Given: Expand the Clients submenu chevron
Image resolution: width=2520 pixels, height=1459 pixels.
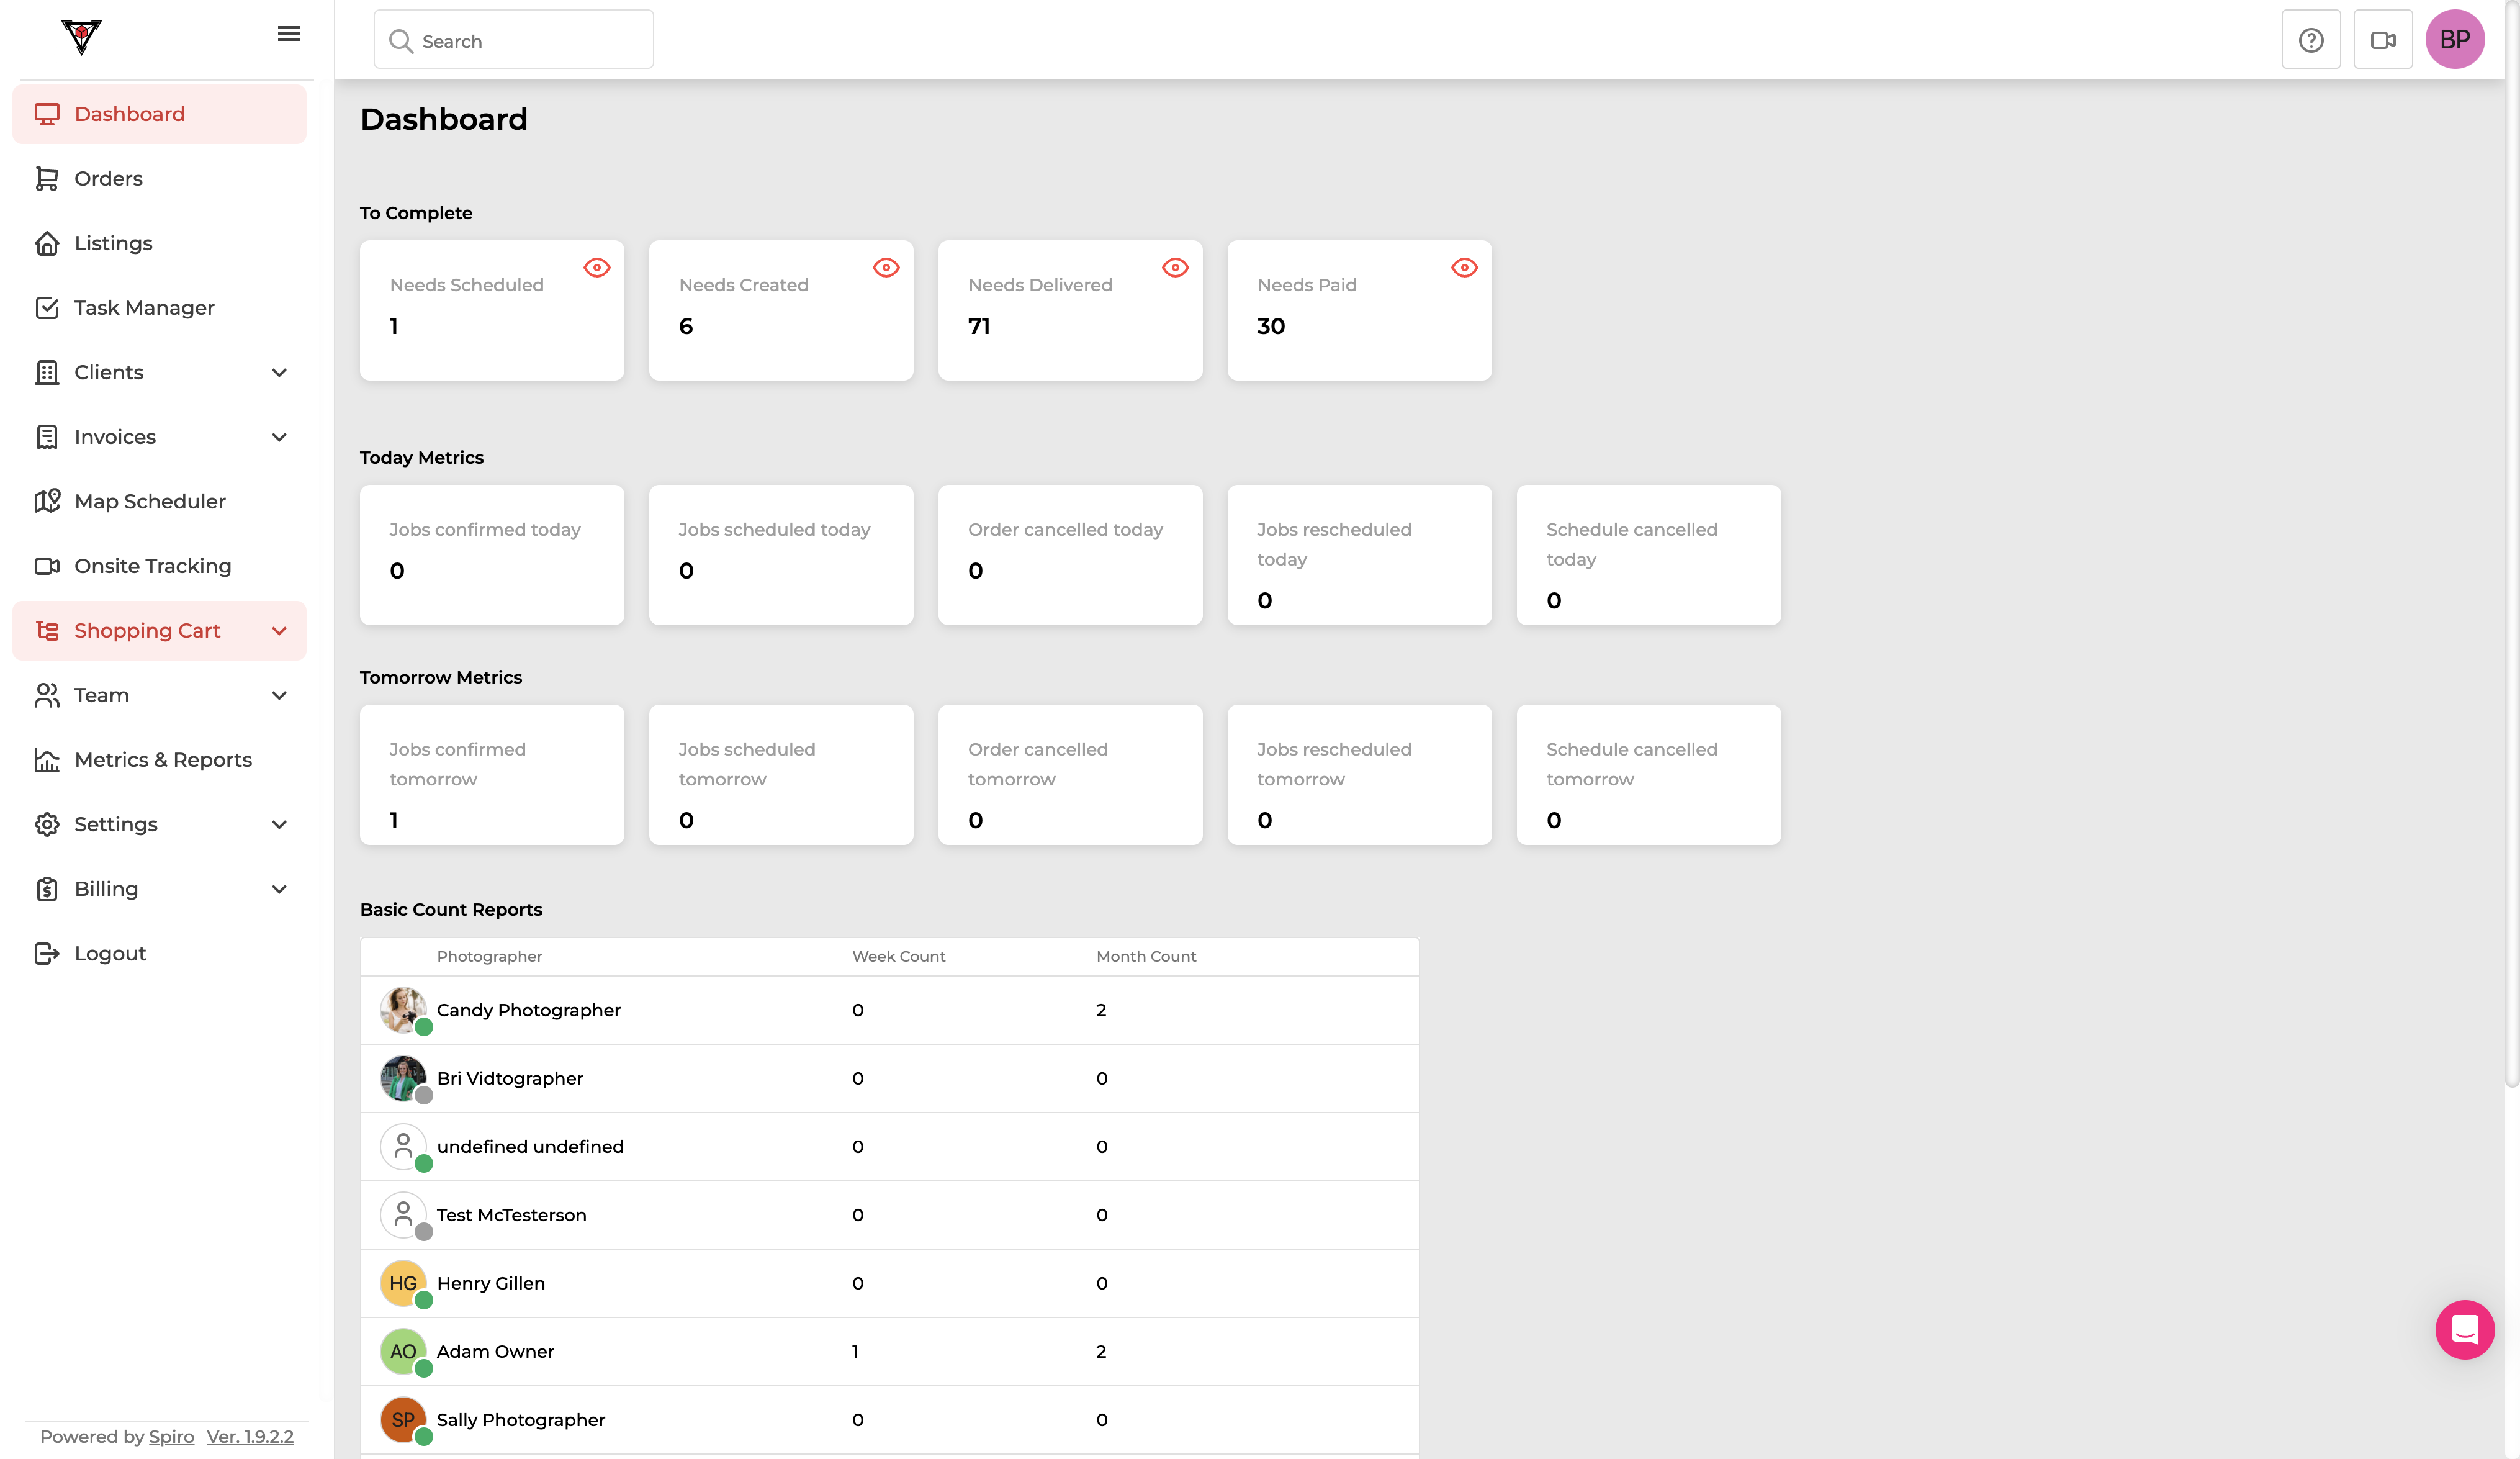Looking at the screenshot, I should [280, 372].
